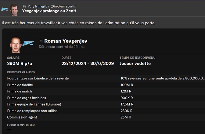
Task: Click person icon next to Roman Yevgenjev
Action: pyautogui.click(x=41, y=41)
